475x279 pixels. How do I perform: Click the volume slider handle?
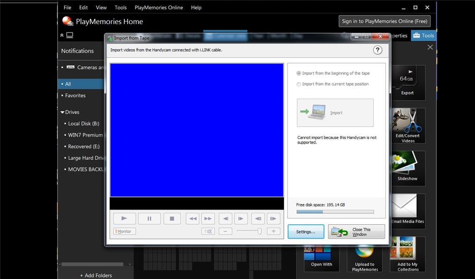coord(259,231)
